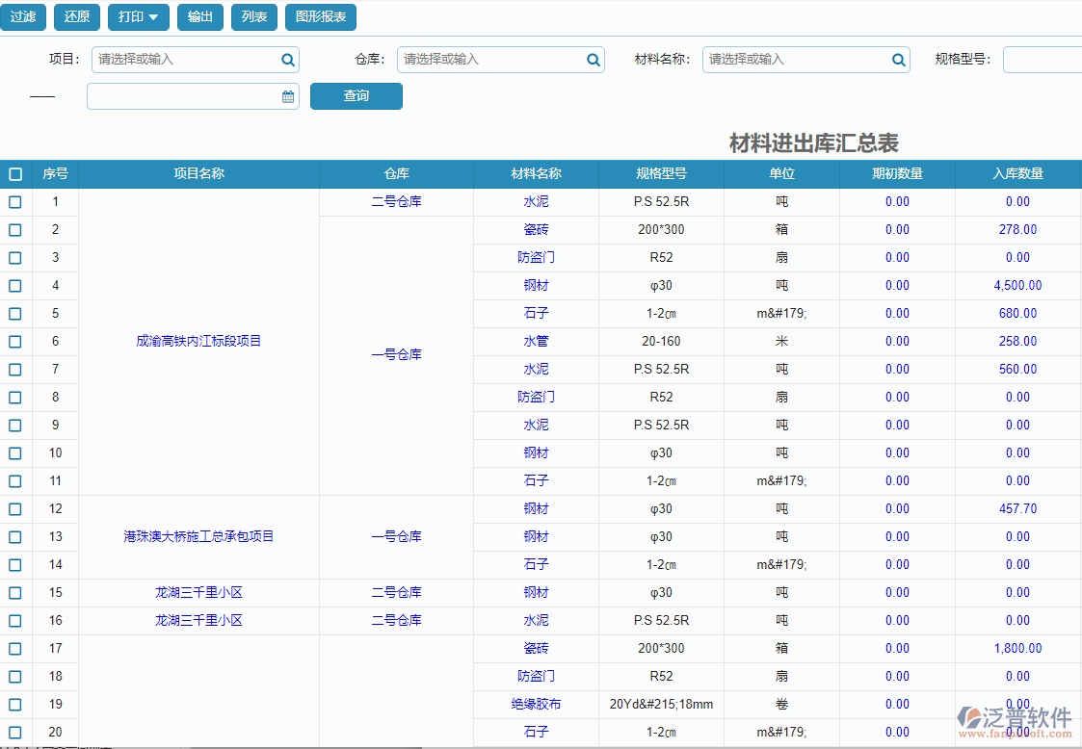Click the 还原 reset button
This screenshot has height=749, width=1082.
point(76,16)
